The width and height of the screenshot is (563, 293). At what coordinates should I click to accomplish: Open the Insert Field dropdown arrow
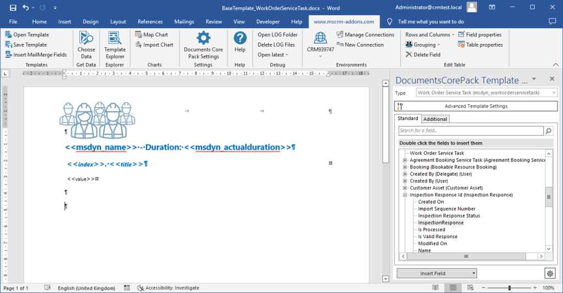(473, 273)
